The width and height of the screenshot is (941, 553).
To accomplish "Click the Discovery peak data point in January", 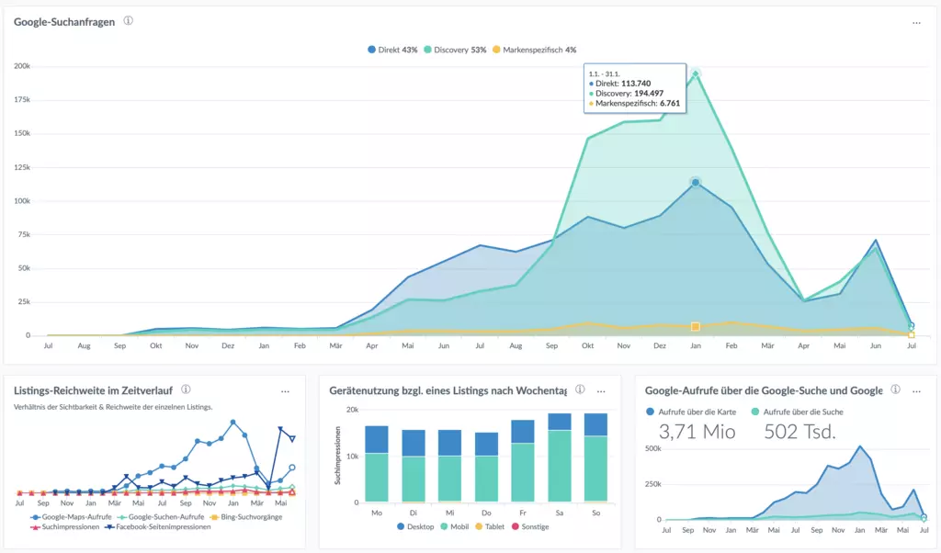I will (696, 74).
